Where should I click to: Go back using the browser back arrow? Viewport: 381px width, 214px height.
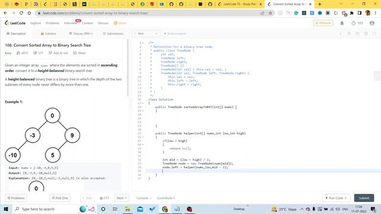pos(5,13)
